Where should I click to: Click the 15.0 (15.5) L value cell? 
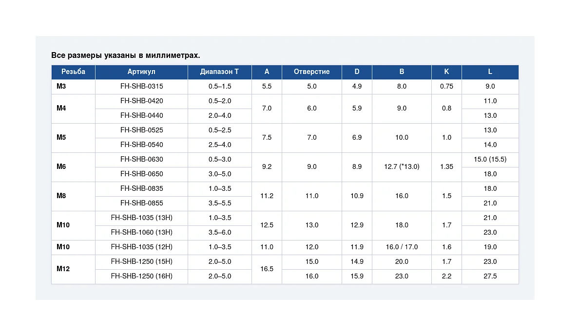pos(490,160)
